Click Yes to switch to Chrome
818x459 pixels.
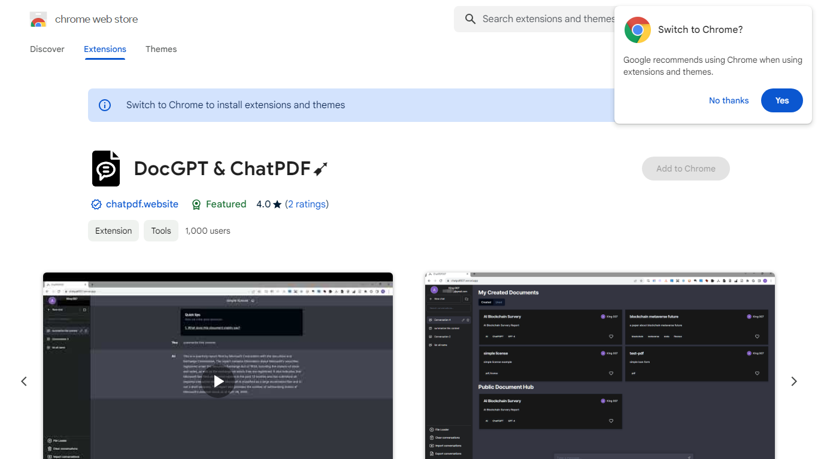(781, 100)
